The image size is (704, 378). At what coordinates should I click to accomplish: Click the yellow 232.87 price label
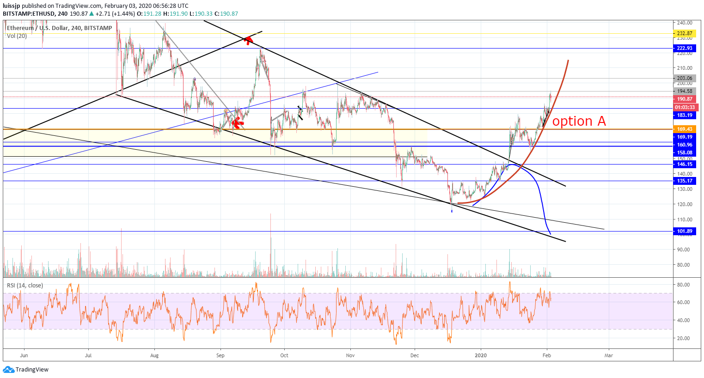684,33
